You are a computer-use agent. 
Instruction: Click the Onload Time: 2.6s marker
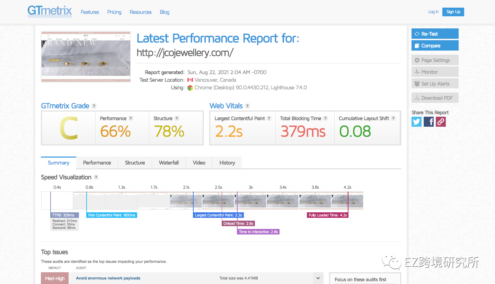pos(238,223)
